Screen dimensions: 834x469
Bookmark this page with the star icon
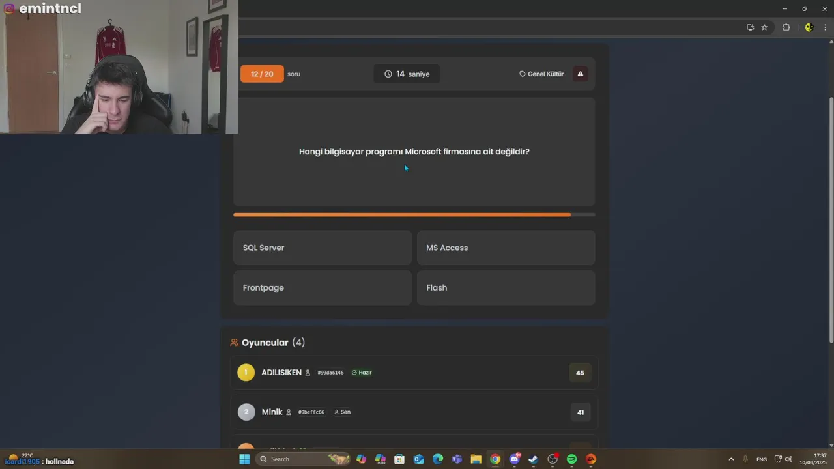(x=764, y=27)
